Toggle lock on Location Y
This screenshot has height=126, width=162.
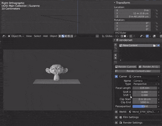[x=157, y=13]
